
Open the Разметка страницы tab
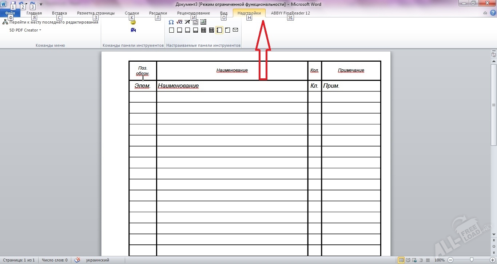click(96, 13)
